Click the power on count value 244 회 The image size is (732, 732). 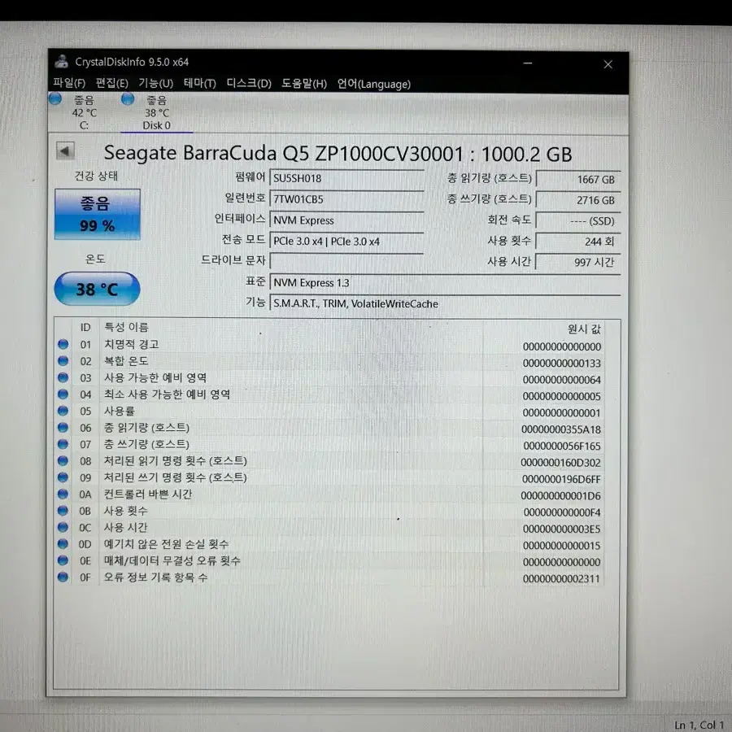tap(578, 242)
